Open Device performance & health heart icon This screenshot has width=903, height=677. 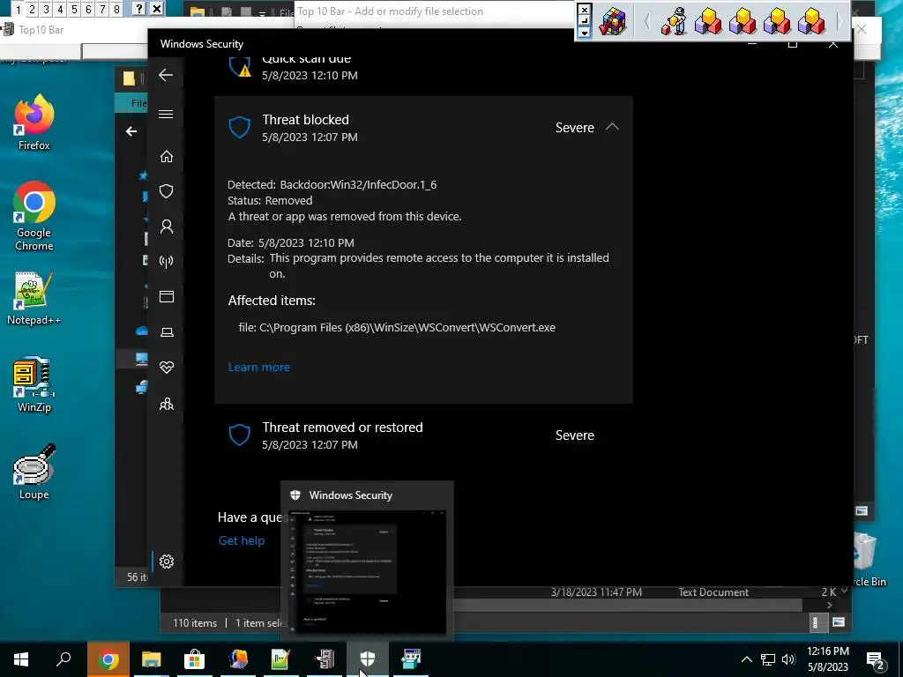click(167, 368)
